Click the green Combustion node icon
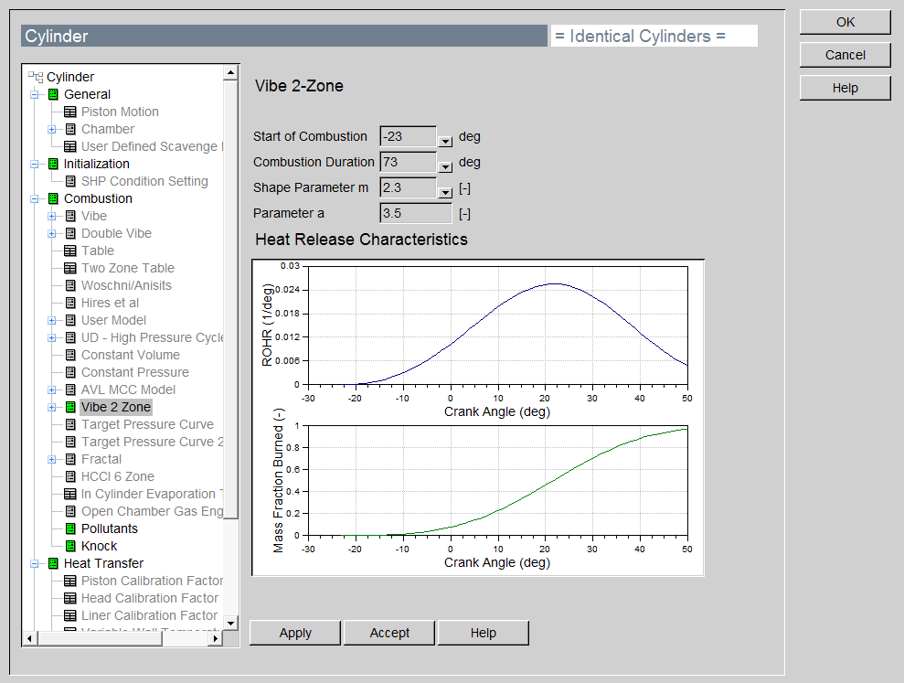 point(53,198)
